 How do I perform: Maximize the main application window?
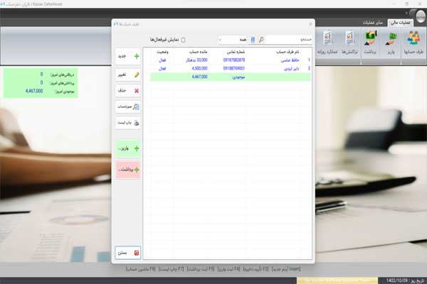tap(406, 4)
